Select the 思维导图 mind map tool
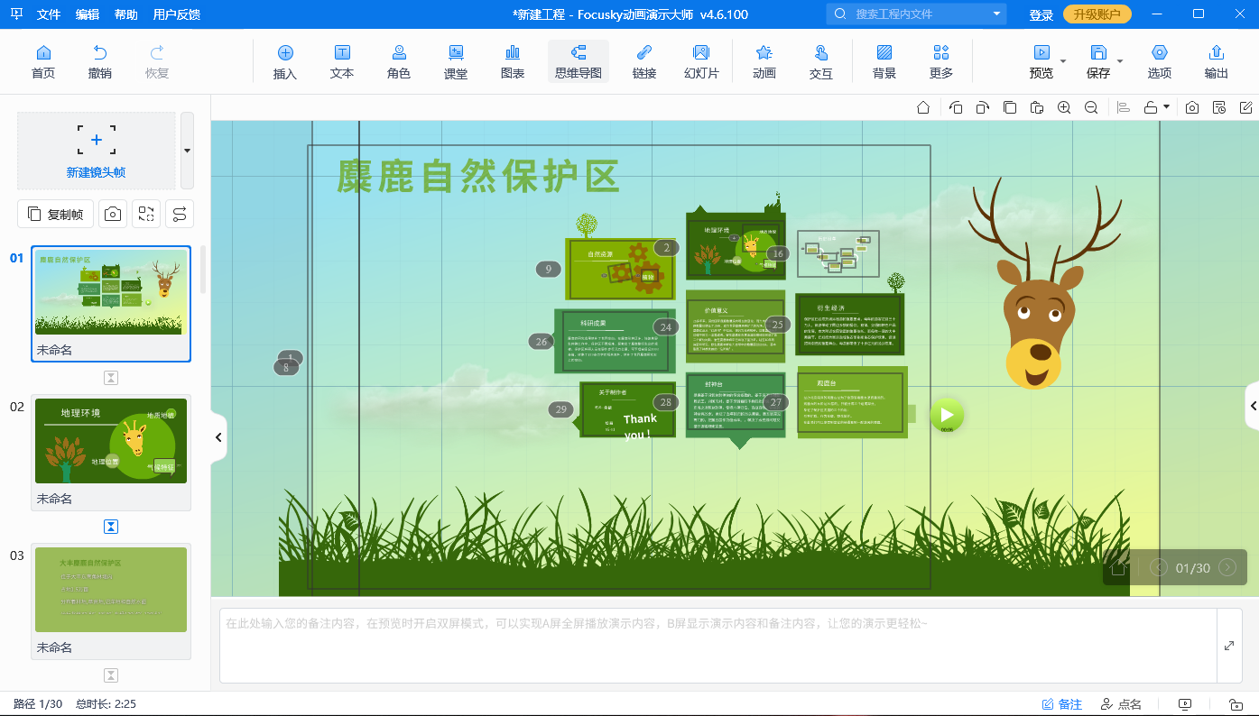Screen dimensions: 1259x716 [x=579, y=61]
